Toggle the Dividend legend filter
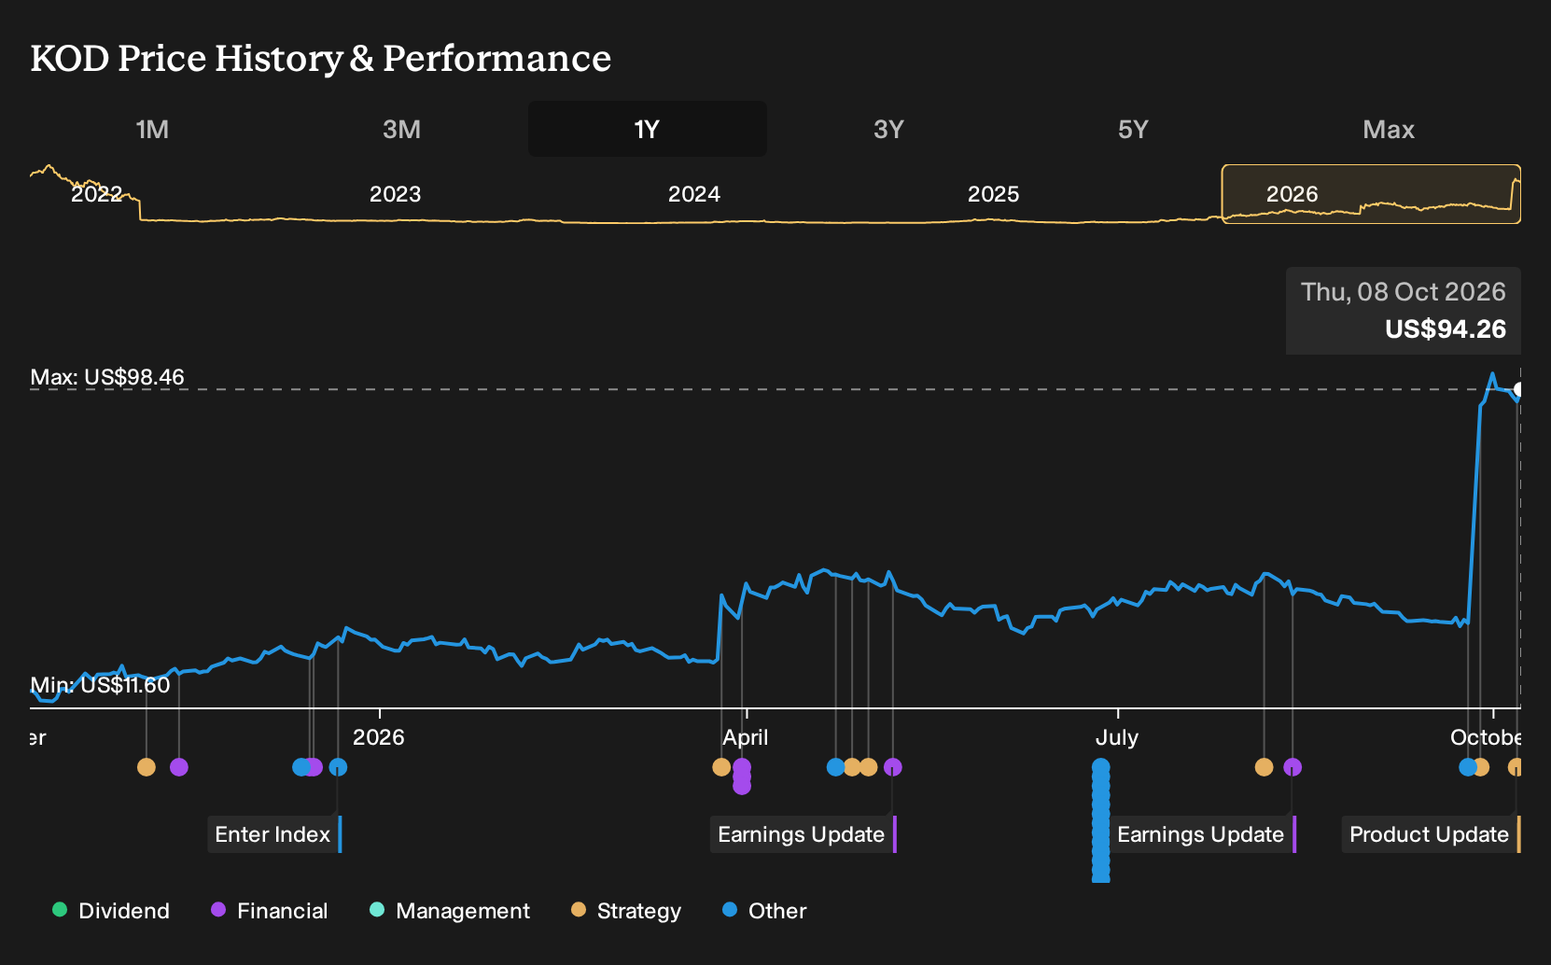The height and width of the screenshot is (965, 1551). click(111, 911)
